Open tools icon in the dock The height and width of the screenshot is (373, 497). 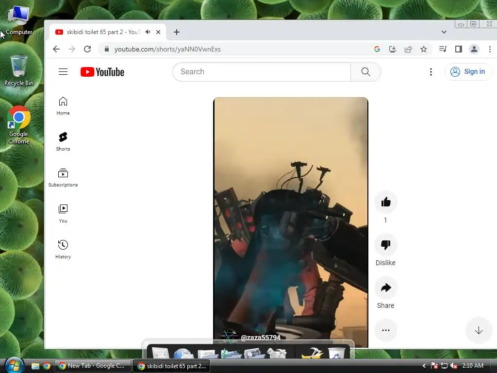(277, 354)
